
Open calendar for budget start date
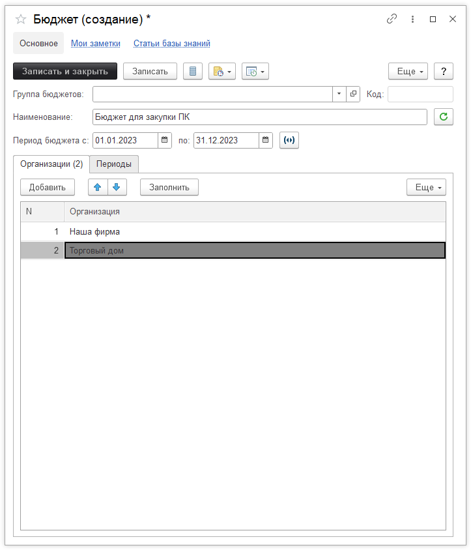(165, 140)
